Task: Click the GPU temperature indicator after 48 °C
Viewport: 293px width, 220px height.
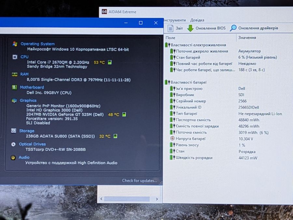Action: tap(124, 114)
